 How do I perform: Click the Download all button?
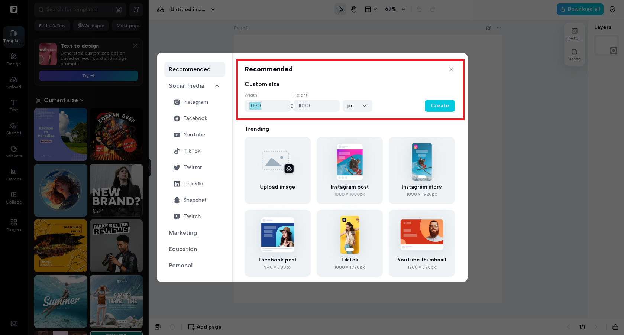[x=580, y=9]
